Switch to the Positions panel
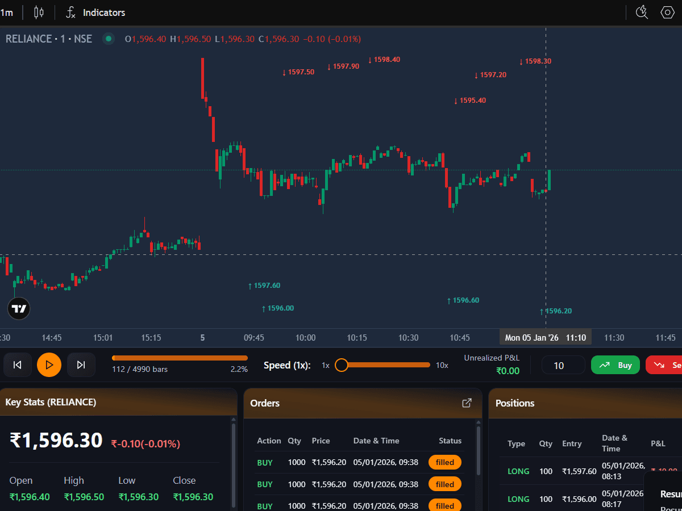The height and width of the screenshot is (511, 682). pyautogui.click(x=515, y=403)
